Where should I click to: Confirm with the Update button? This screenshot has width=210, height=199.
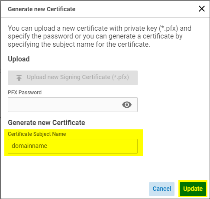click(193, 189)
